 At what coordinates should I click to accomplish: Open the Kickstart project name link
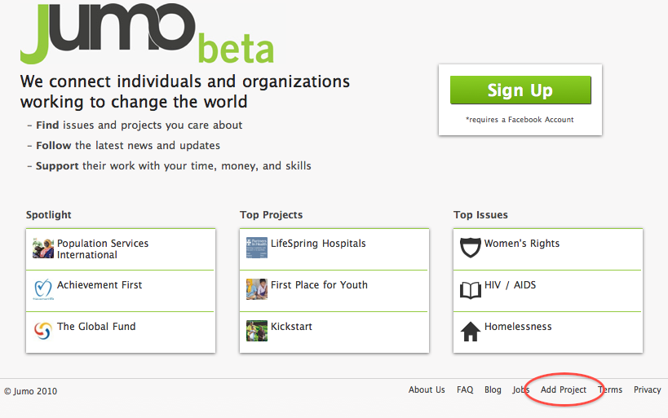[291, 327]
